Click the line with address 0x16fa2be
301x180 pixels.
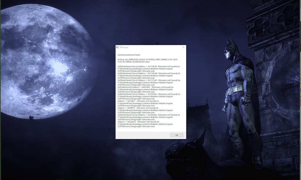coord(148,115)
